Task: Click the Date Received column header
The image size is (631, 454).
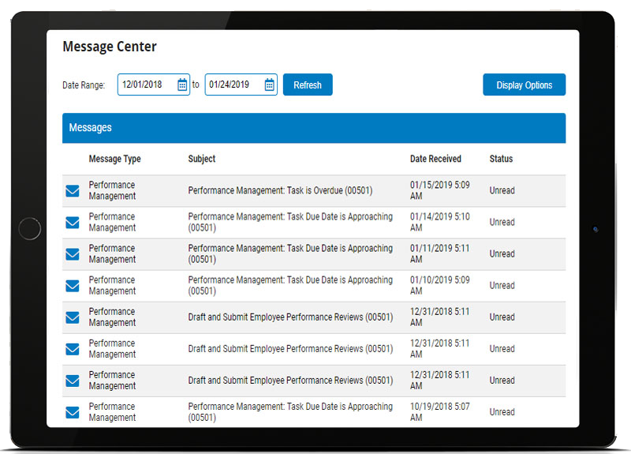Action: click(436, 159)
